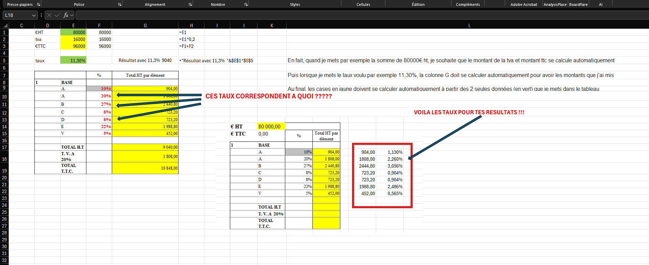Screen dimensions: 649x265
Task: Expand the Name Box dropdown arrow
Action: [34, 15]
